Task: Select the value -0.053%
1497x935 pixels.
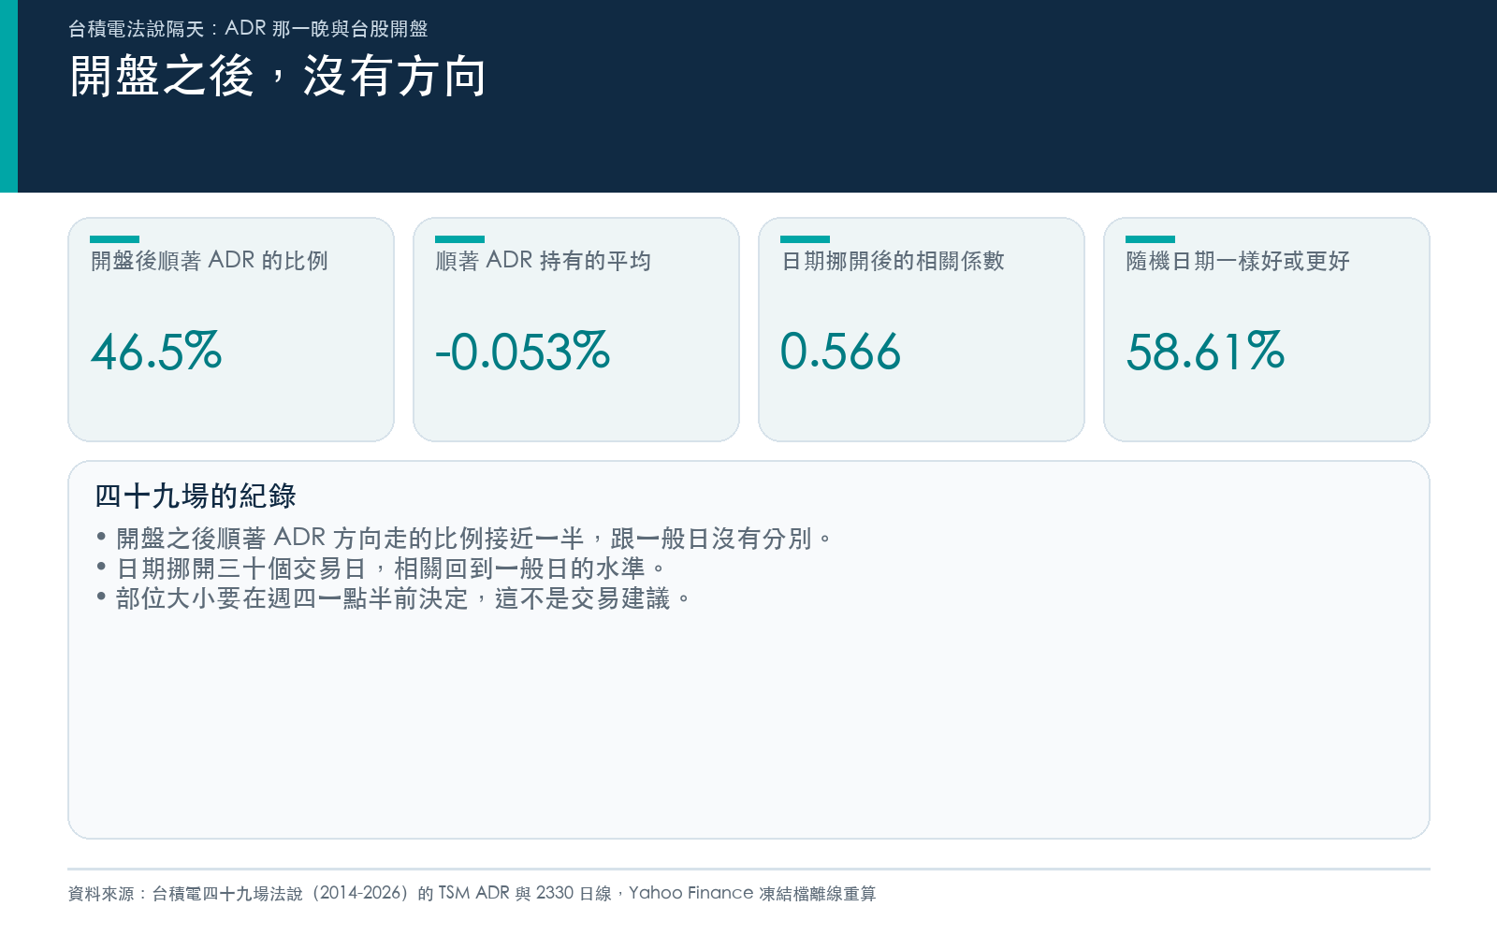Action: (x=523, y=352)
